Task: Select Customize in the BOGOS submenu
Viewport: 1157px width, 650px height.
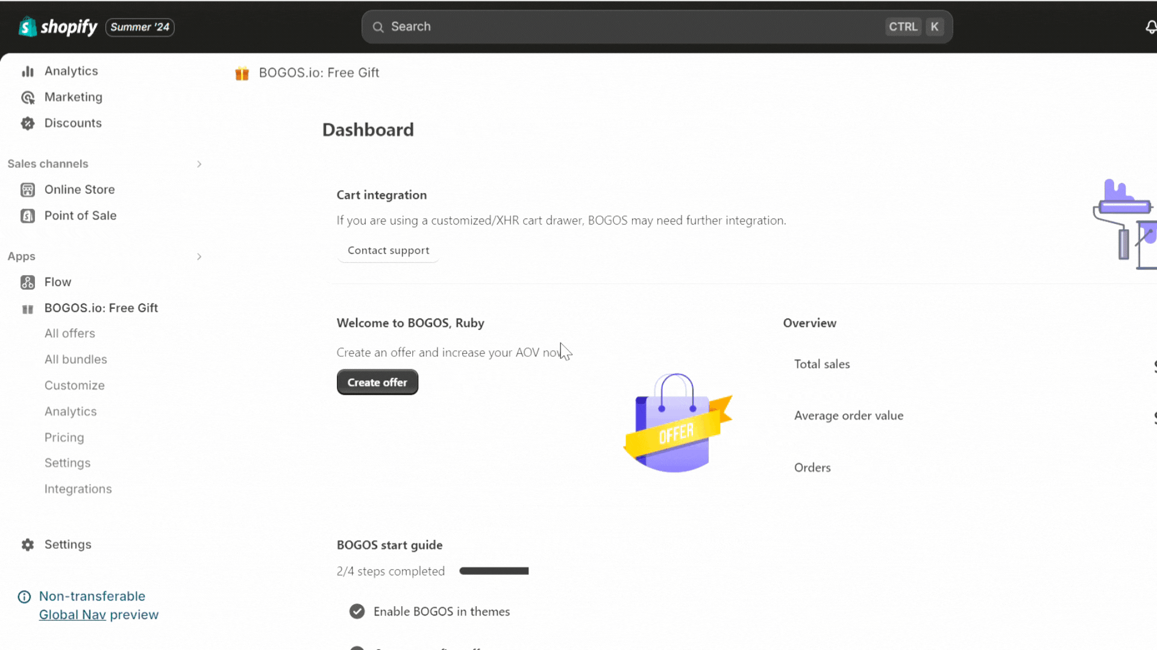Action: 75,385
